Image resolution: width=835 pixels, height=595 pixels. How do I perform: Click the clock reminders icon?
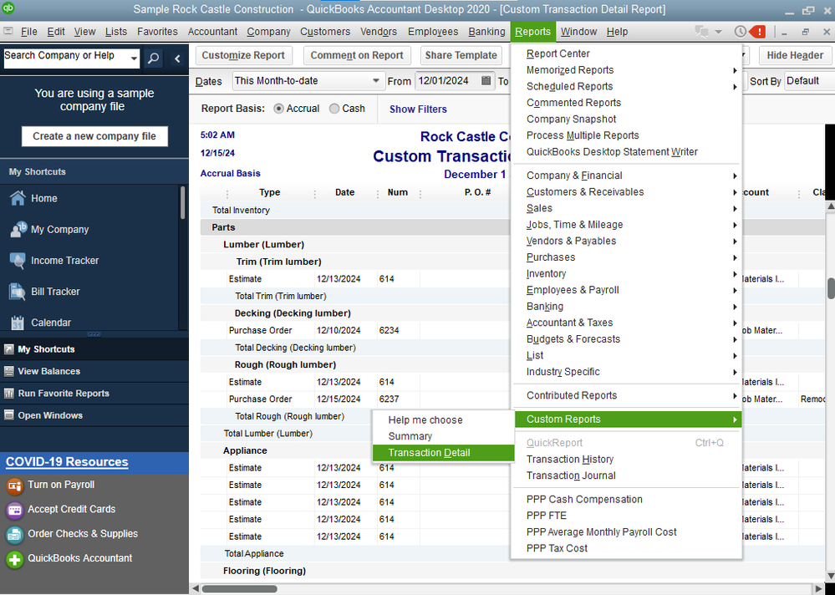741,32
